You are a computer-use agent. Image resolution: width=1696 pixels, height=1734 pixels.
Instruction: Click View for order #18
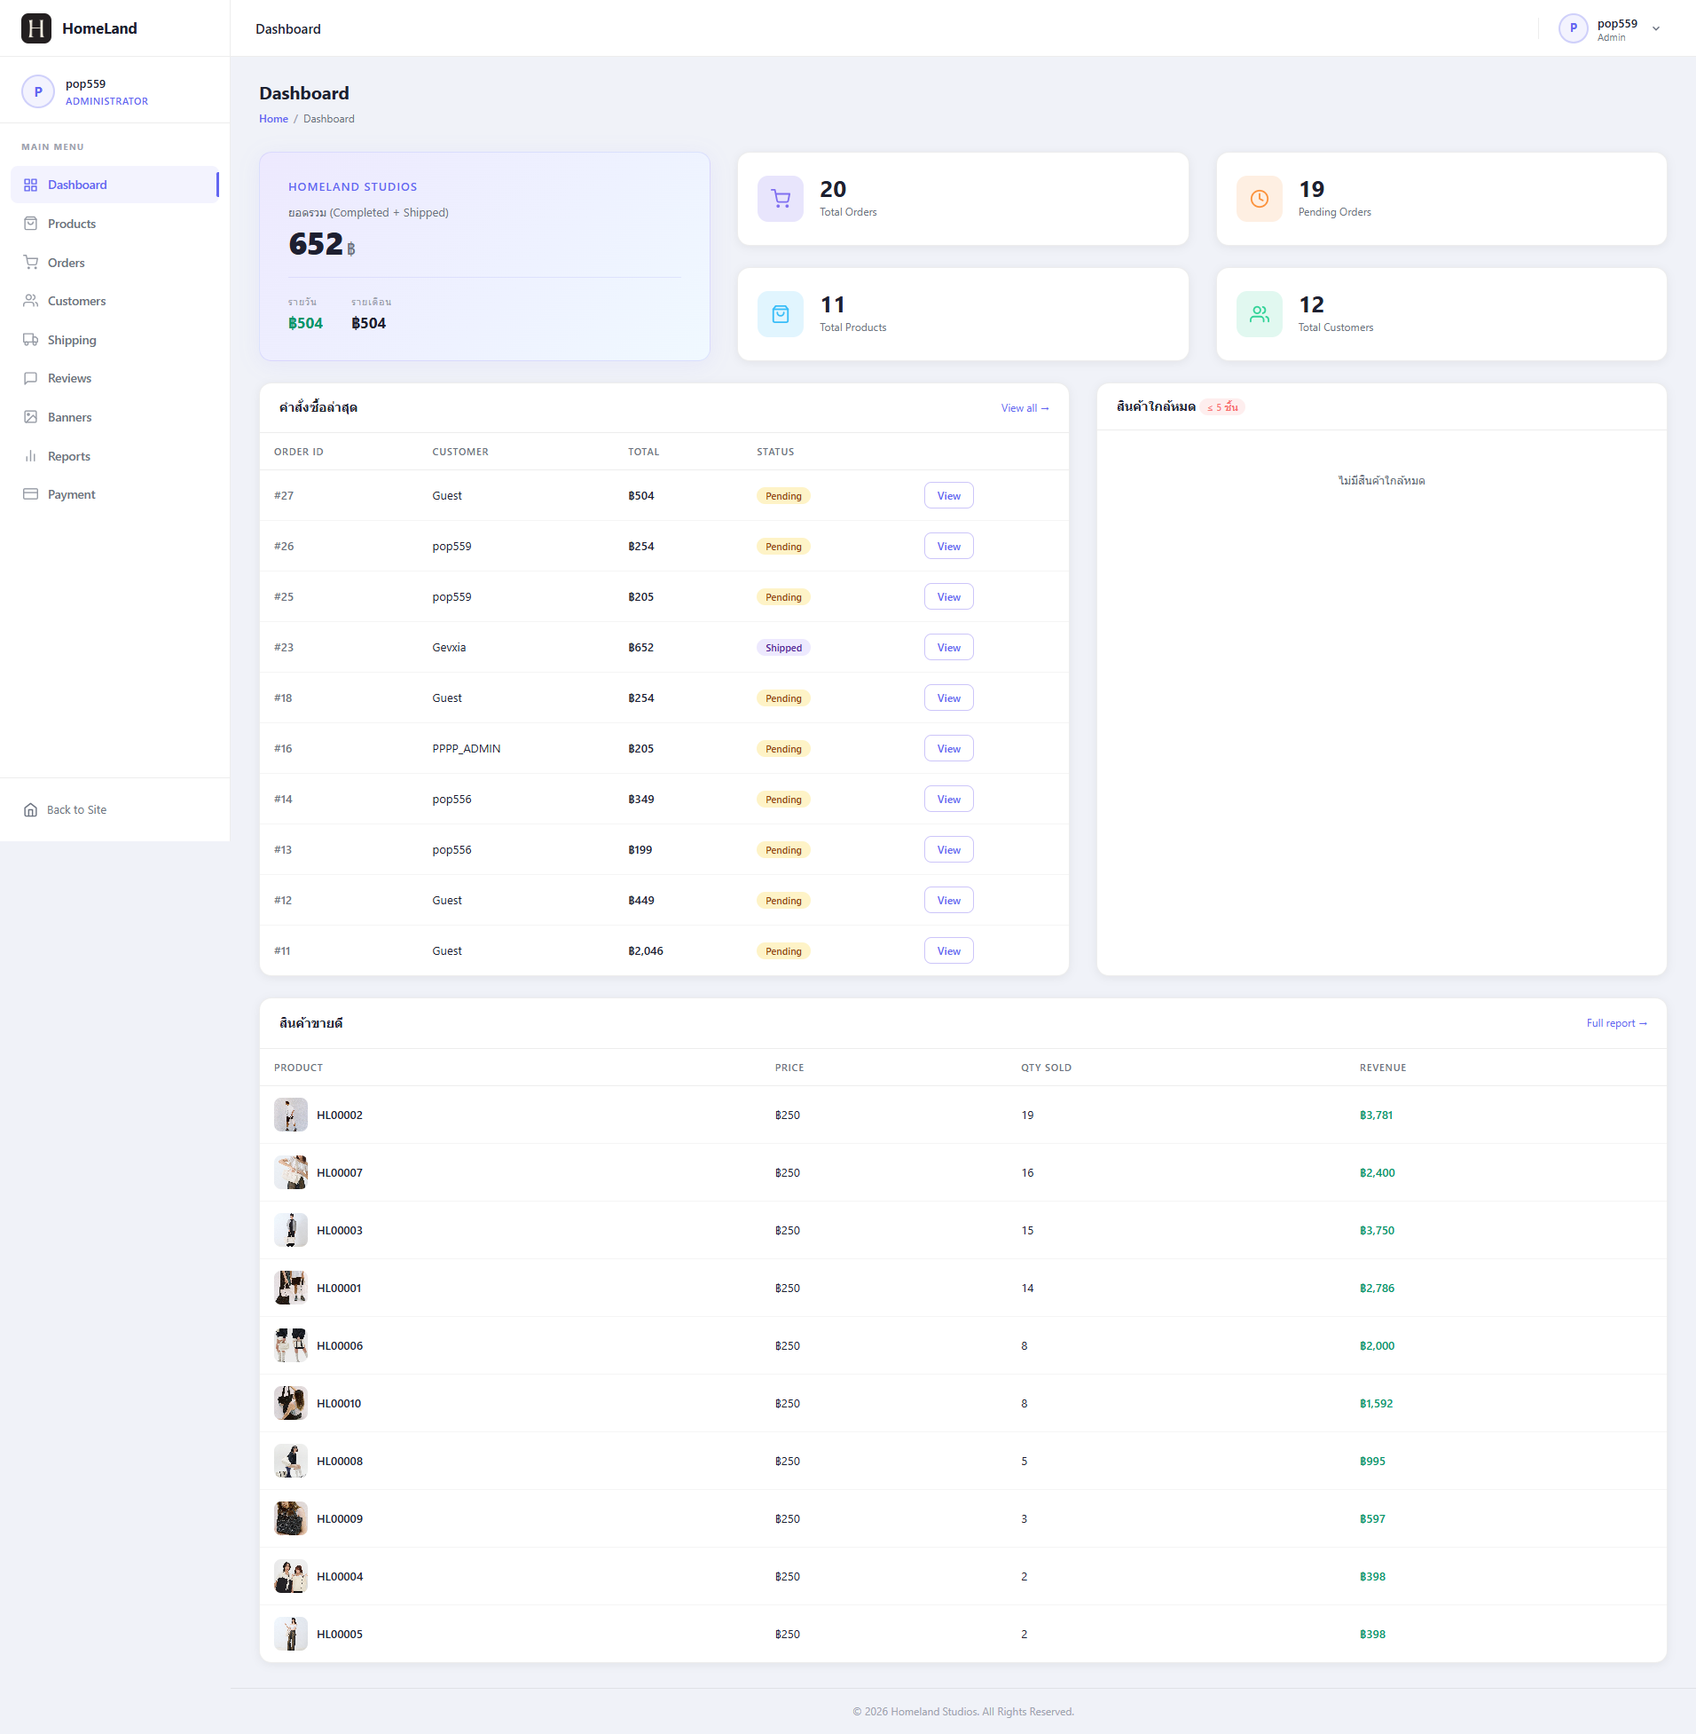pos(948,698)
